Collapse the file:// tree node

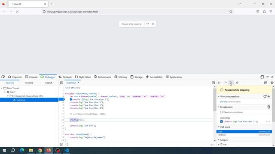[5, 92]
